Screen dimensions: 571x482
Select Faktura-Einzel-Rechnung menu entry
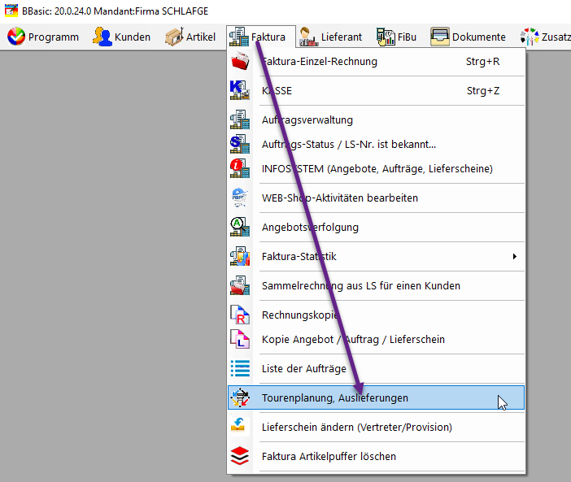pyautogui.click(x=376, y=62)
